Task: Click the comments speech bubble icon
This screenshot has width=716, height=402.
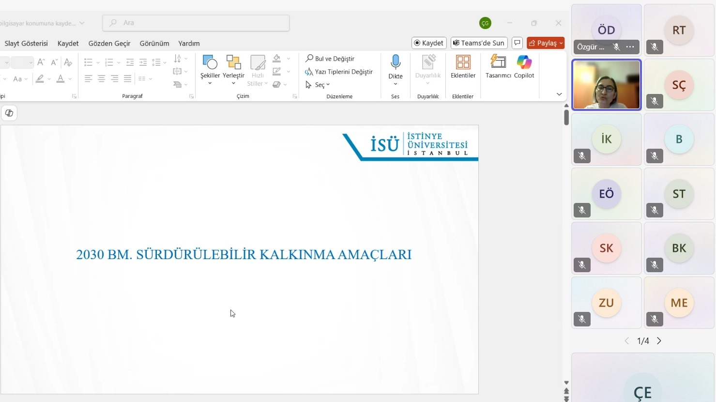Action: (x=517, y=43)
